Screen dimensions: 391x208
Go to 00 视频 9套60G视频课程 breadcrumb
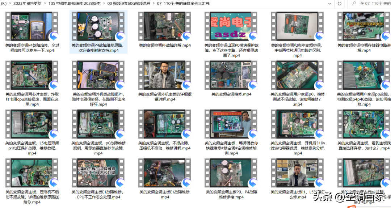(x=129, y=4)
